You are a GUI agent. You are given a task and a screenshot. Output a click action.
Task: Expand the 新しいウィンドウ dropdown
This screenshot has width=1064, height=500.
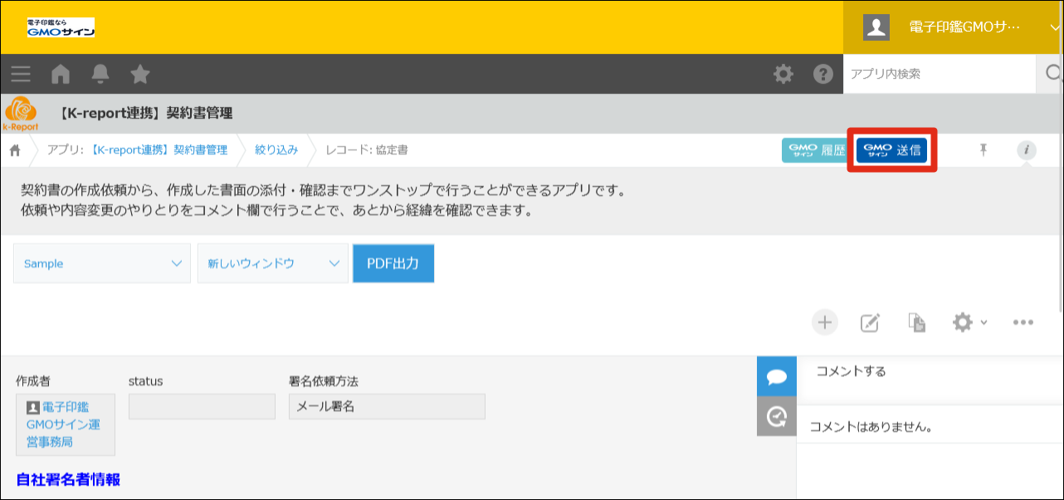(272, 263)
